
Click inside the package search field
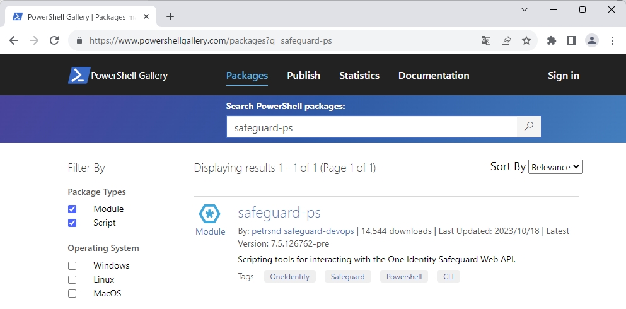point(372,127)
